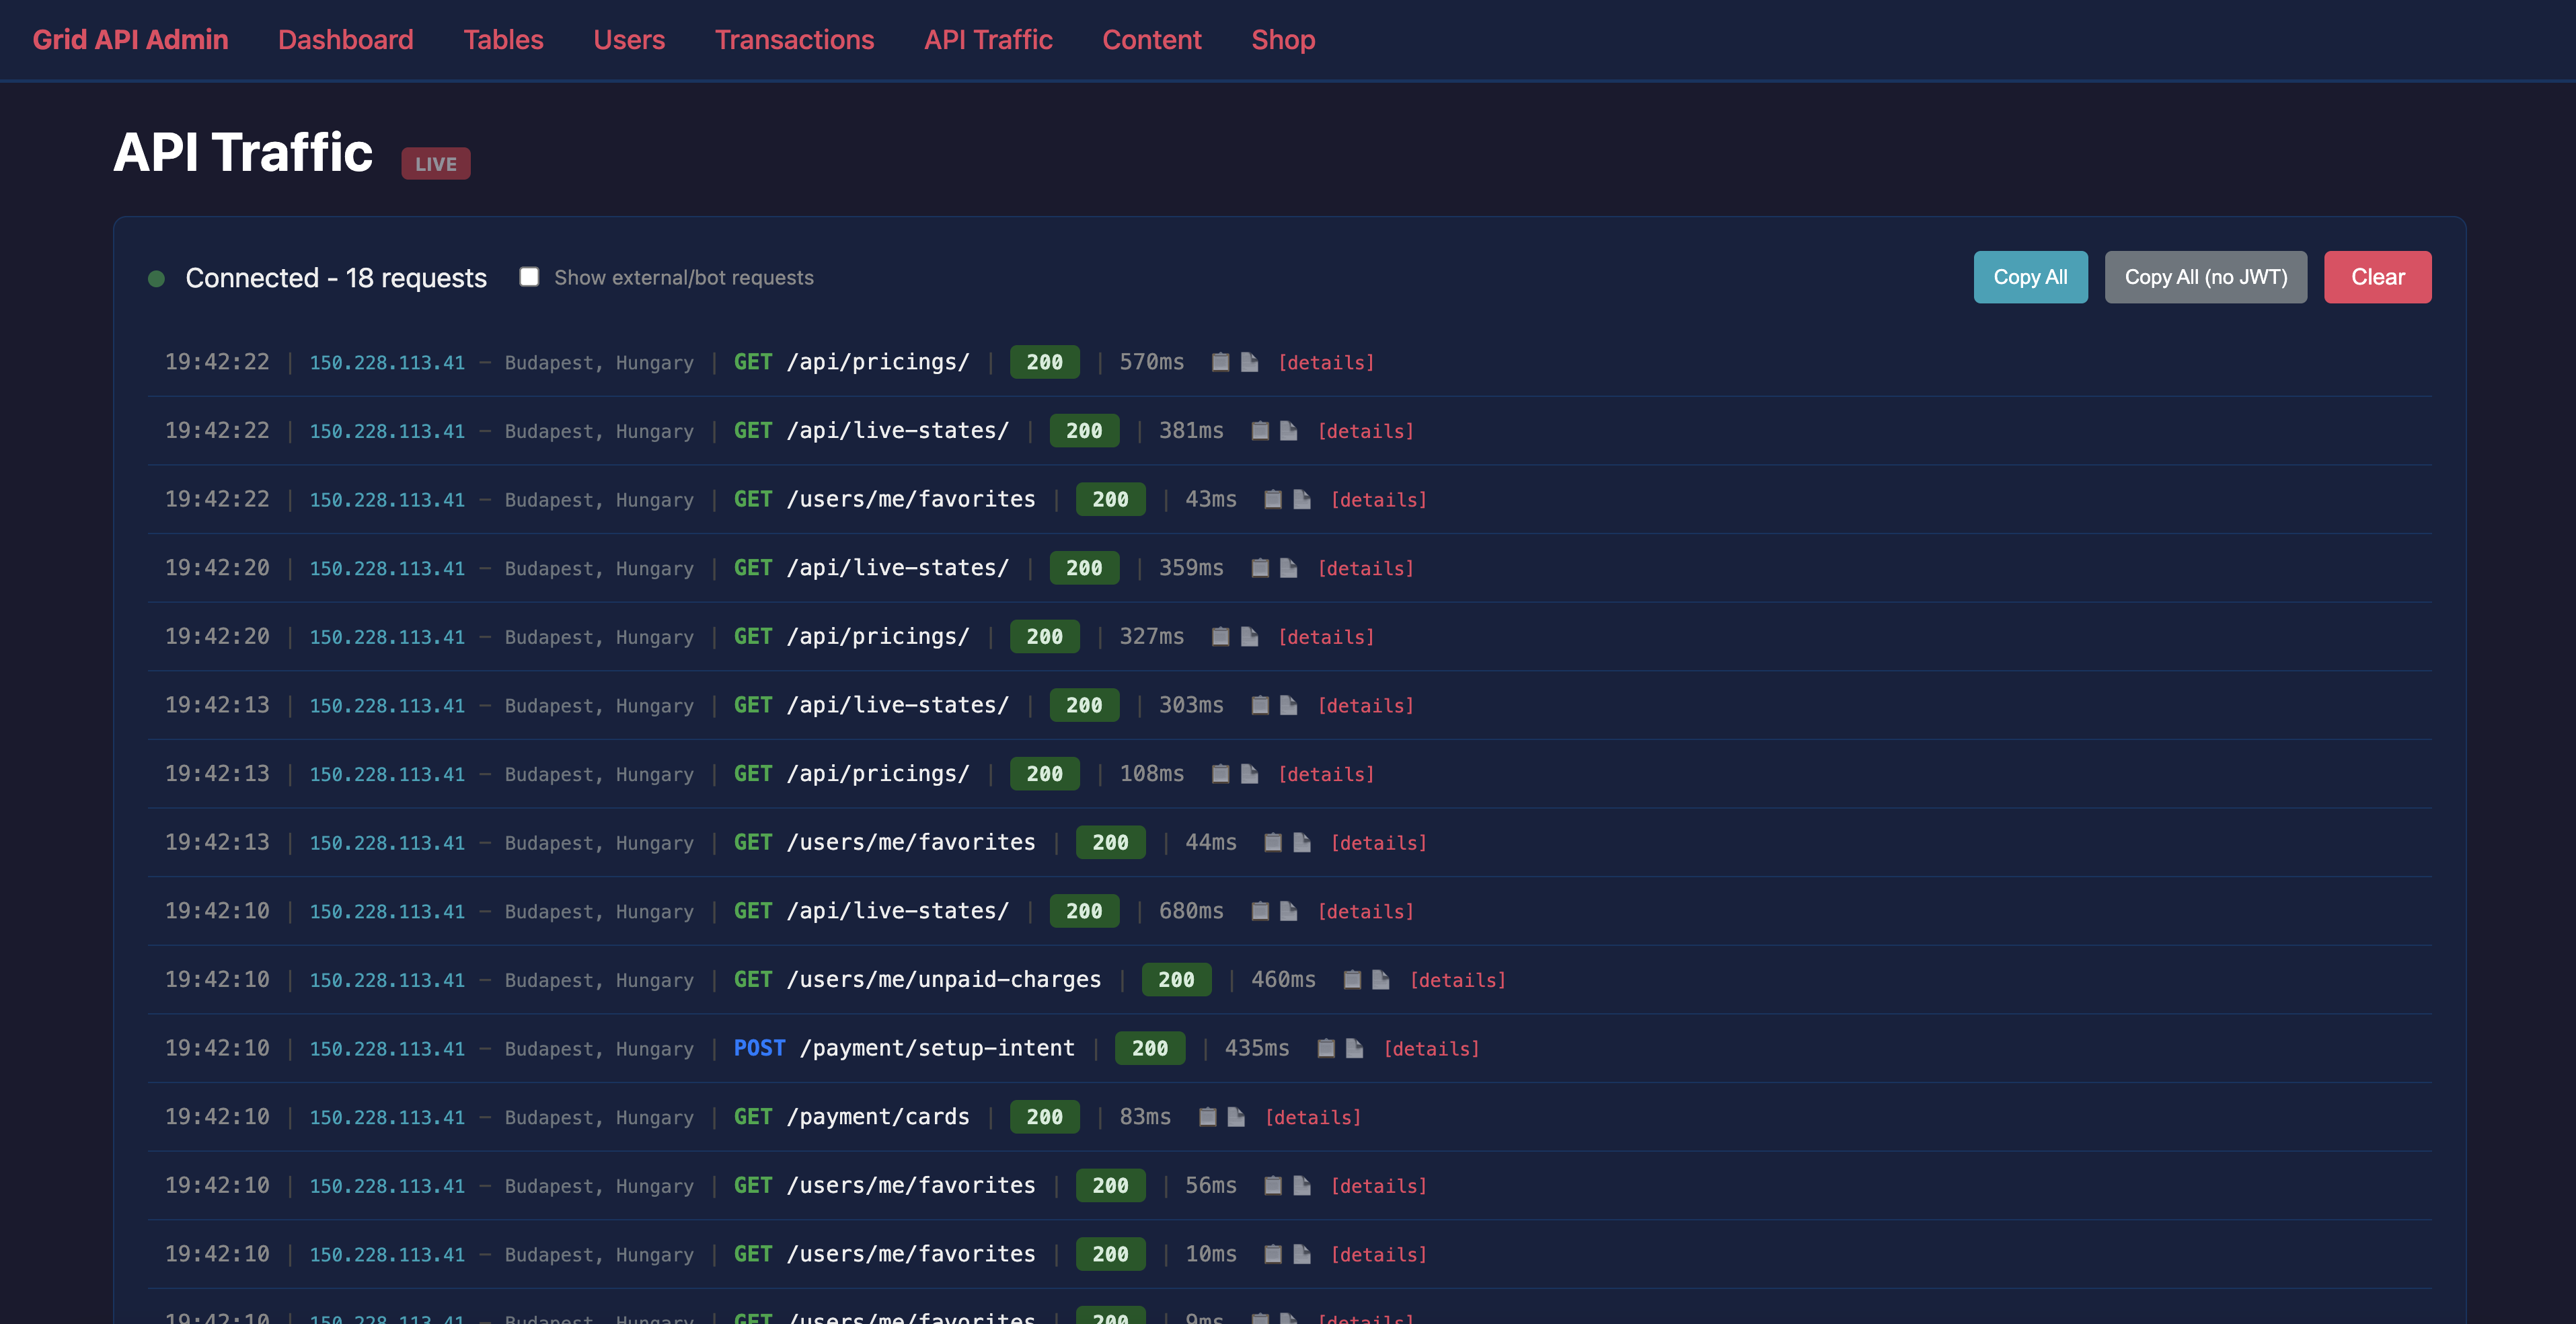Click document icon in /payment/cards row
Screen dimensions: 2576x1324
tap(1237, 1117)
